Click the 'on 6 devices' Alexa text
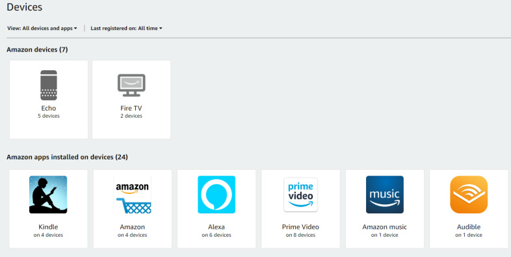The height and width of the screenshot is (257, 511). point(216,235)
